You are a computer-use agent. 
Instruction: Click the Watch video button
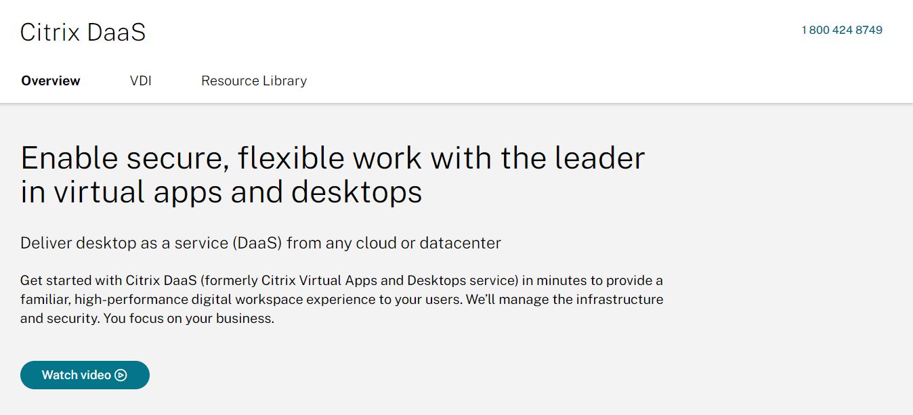(85, 375)
